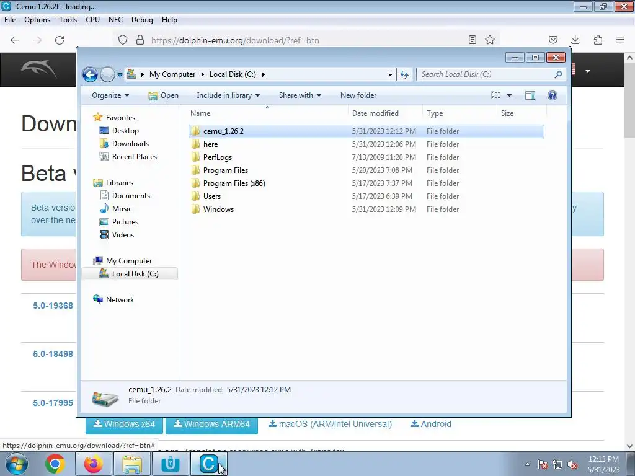Viewport: 635px width, 476px height.
Task: Click the Cemu taskbar icon
Action: click(209, 464)
